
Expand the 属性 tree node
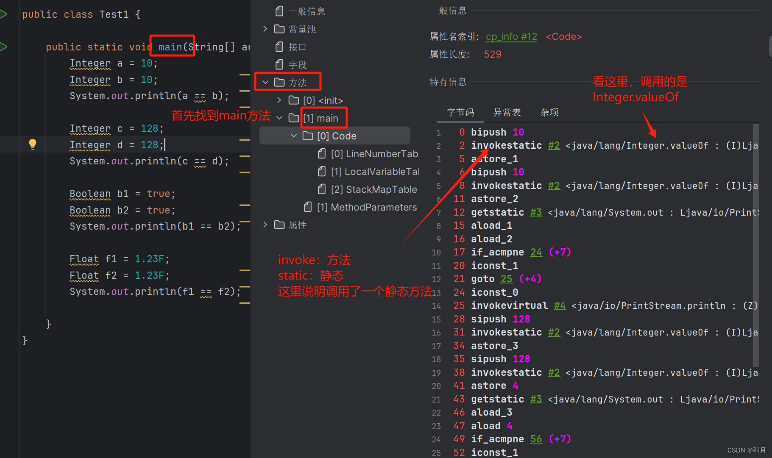(x=265, y=225)
